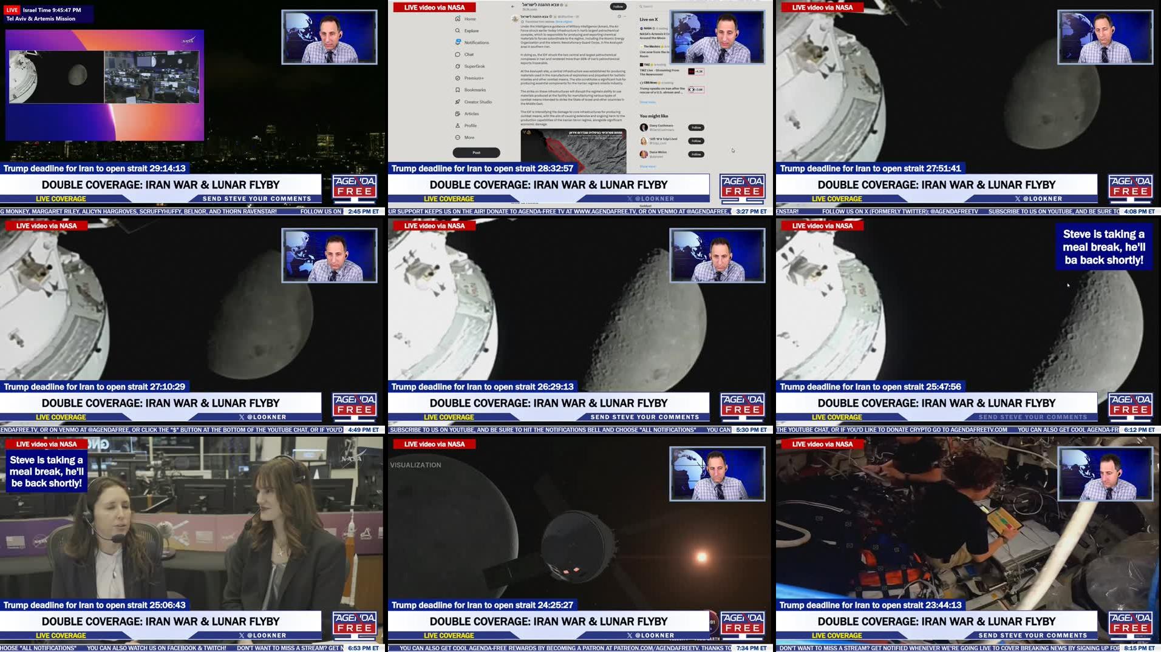
Task: Click the back arrow above the post
Action: [513, 7]
